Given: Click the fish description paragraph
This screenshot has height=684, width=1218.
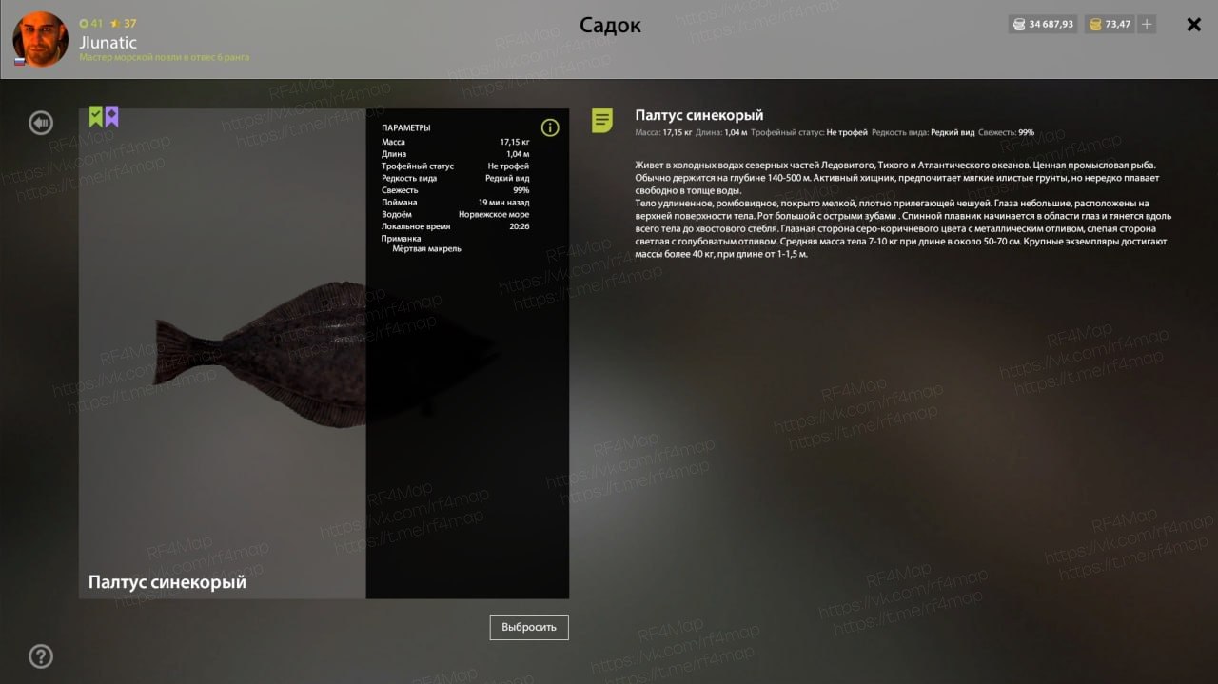Looking at the screenshot, I should click(x=903, y=210).
